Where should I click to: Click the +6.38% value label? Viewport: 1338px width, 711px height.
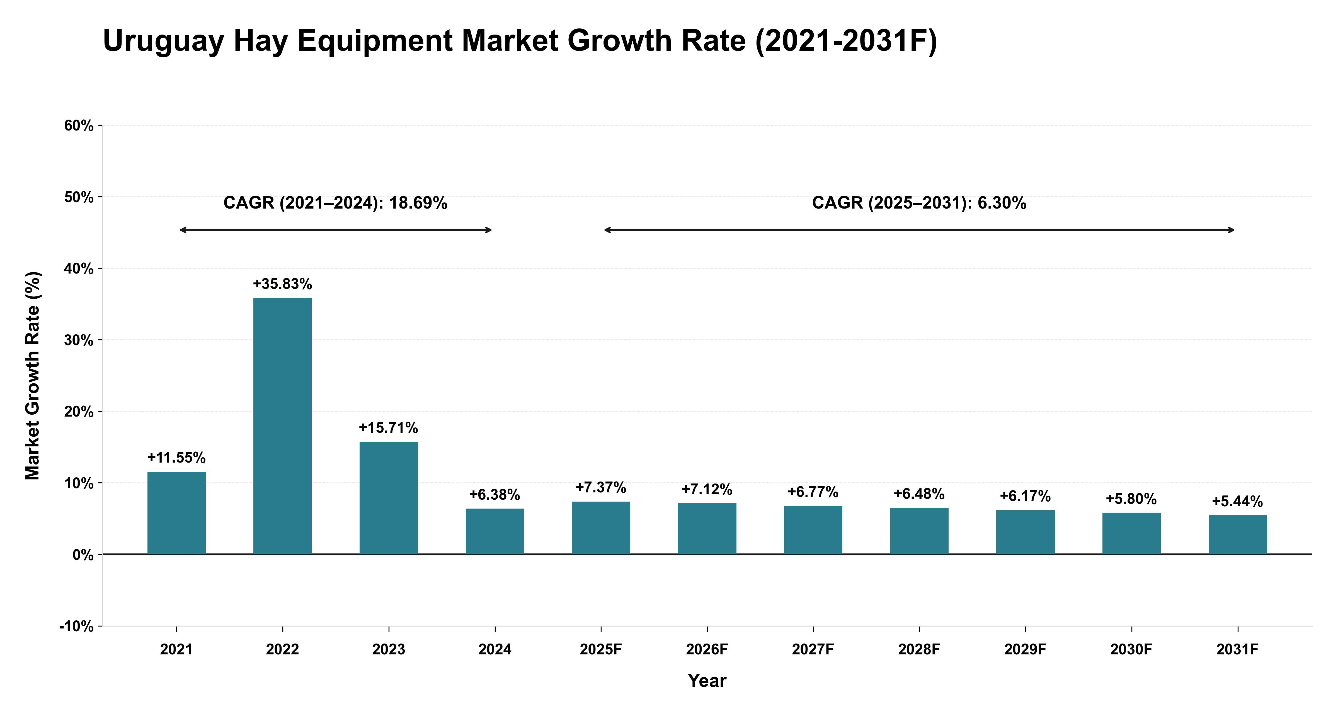495,495
